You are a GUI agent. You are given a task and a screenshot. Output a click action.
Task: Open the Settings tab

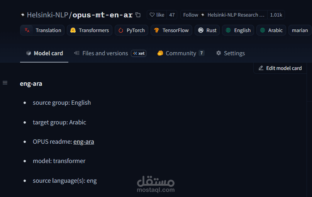(231, 53)
